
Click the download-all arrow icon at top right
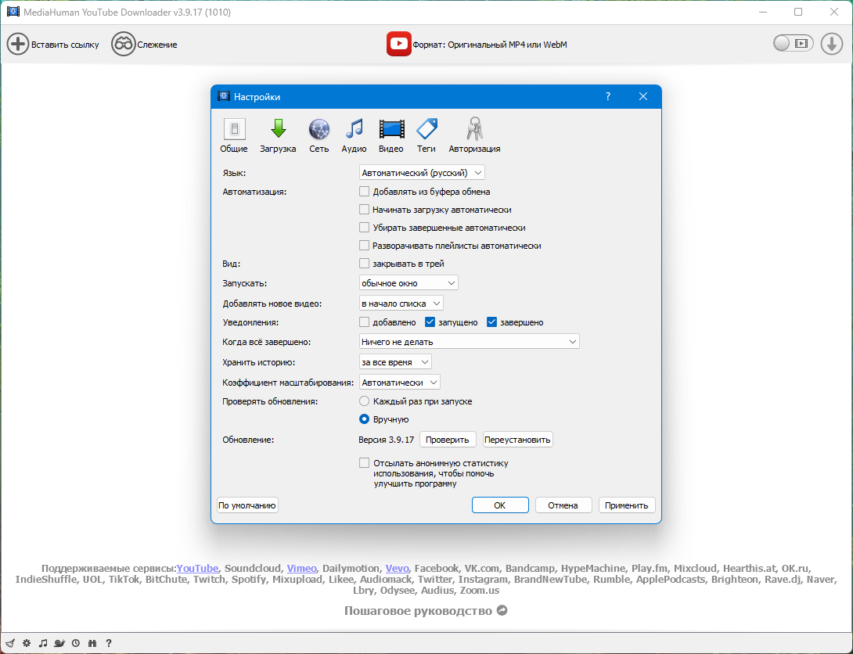point(831,44)
